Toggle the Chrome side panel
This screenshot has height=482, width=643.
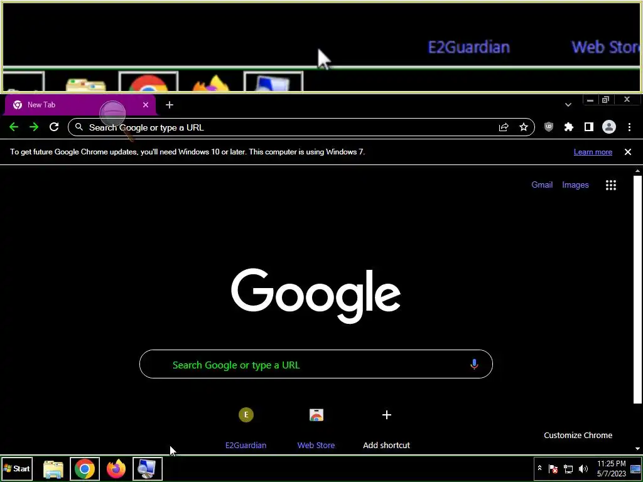point(589,127)
